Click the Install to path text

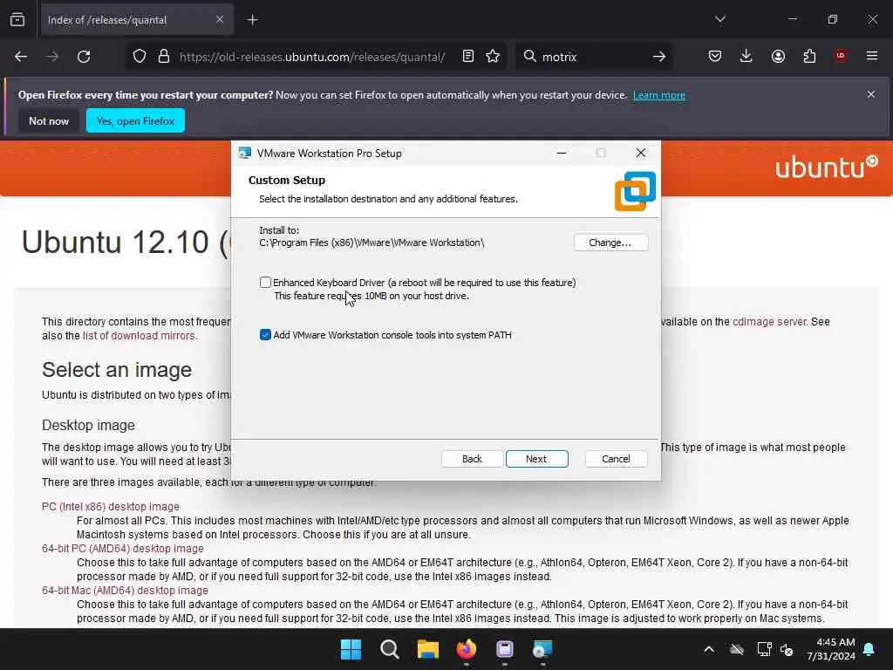tap(372, 243)
